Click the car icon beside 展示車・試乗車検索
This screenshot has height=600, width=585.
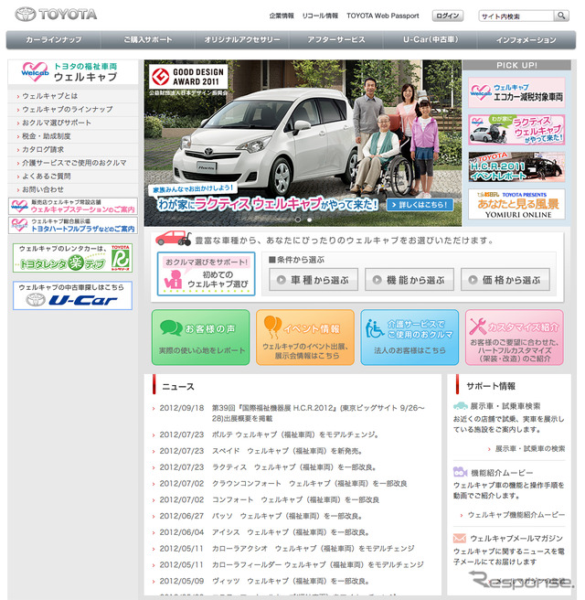click(461, 405)
